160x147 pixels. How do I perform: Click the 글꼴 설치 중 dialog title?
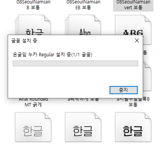tap(24, 41)
